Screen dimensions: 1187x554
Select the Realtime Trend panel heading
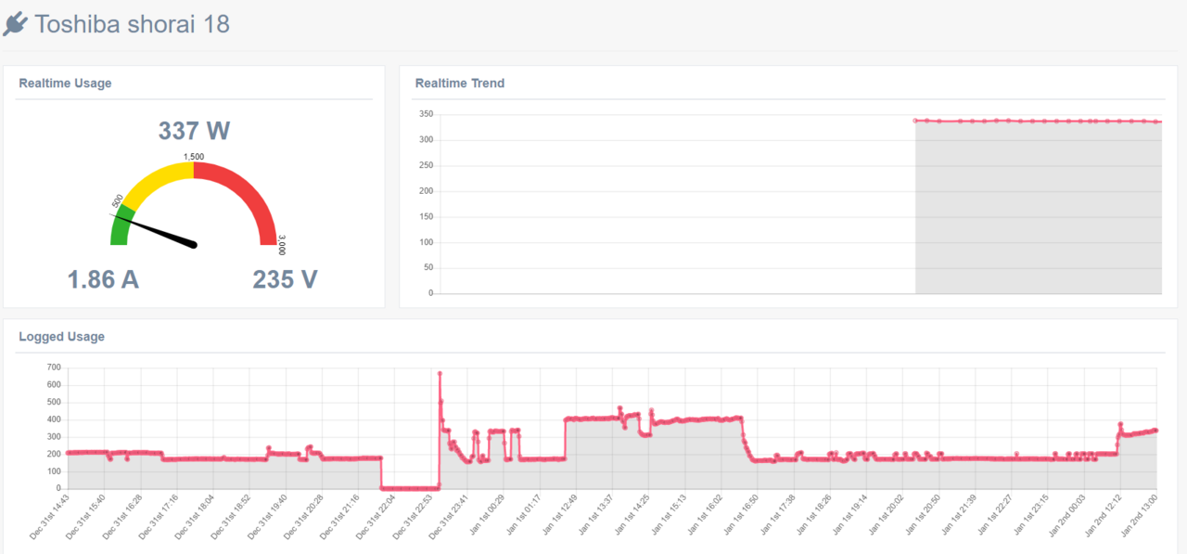[460, 83]
